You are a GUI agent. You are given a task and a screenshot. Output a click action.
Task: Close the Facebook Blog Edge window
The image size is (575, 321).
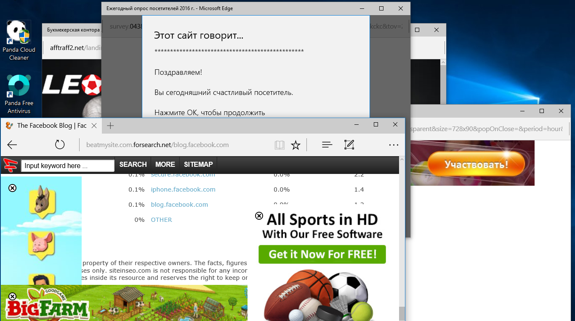pyautogui.click(x=395, y=124)
